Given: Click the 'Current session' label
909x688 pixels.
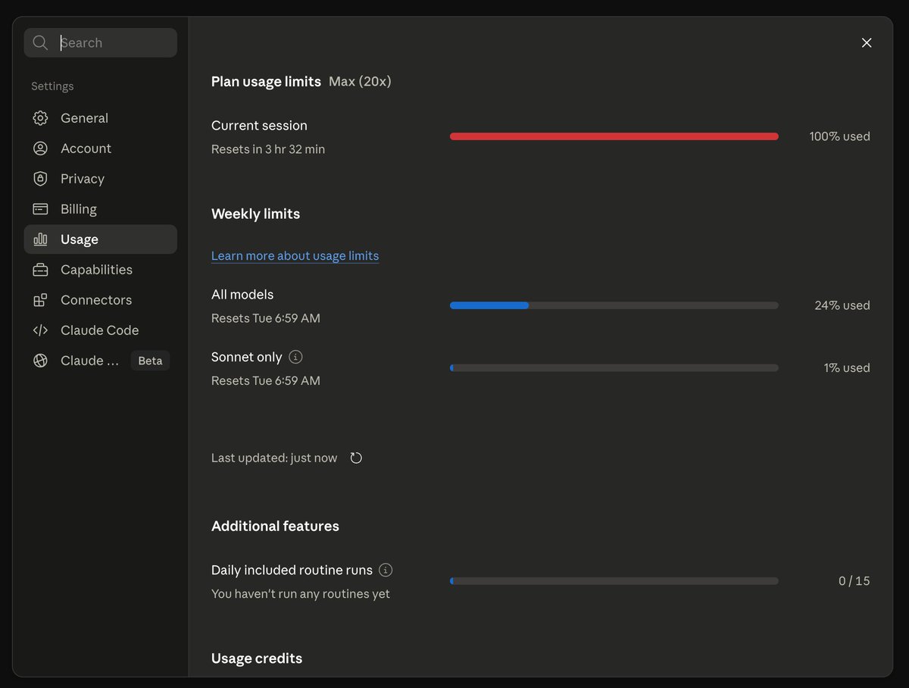Looking at the screenshot, I should point(259,126).
